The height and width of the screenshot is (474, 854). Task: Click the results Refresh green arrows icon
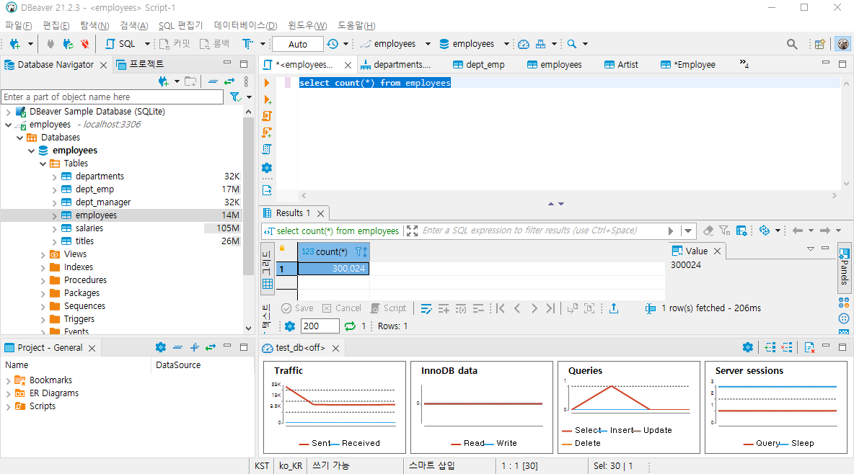coord(351,326)
